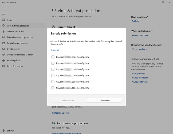Open Privacy dashboard link
This screenshot has width=173, height=134.
coord(140,78)
